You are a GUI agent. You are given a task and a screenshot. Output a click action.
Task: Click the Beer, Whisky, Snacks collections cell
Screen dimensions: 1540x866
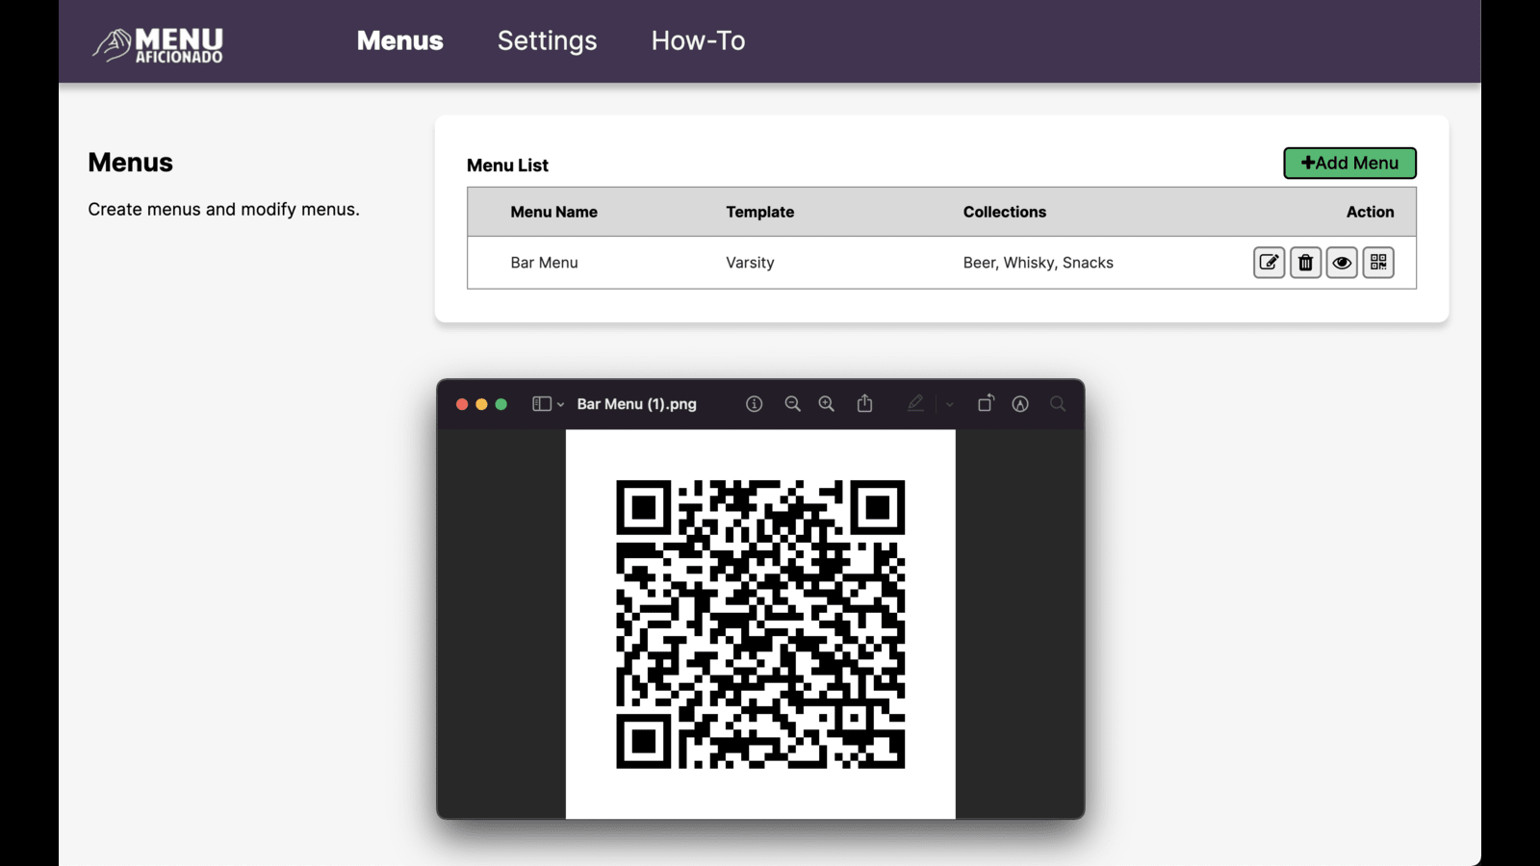point(1038,263)
